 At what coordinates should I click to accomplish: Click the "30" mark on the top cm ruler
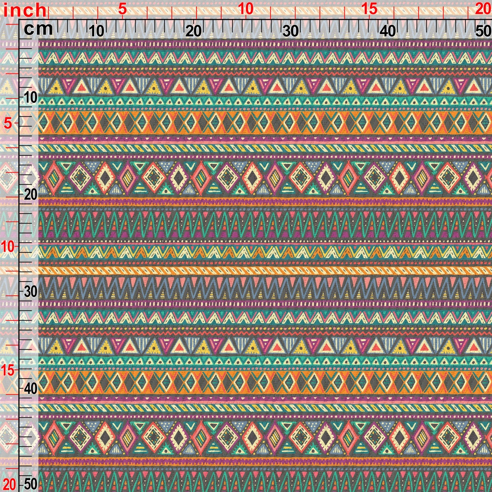(x=291, y=31)
